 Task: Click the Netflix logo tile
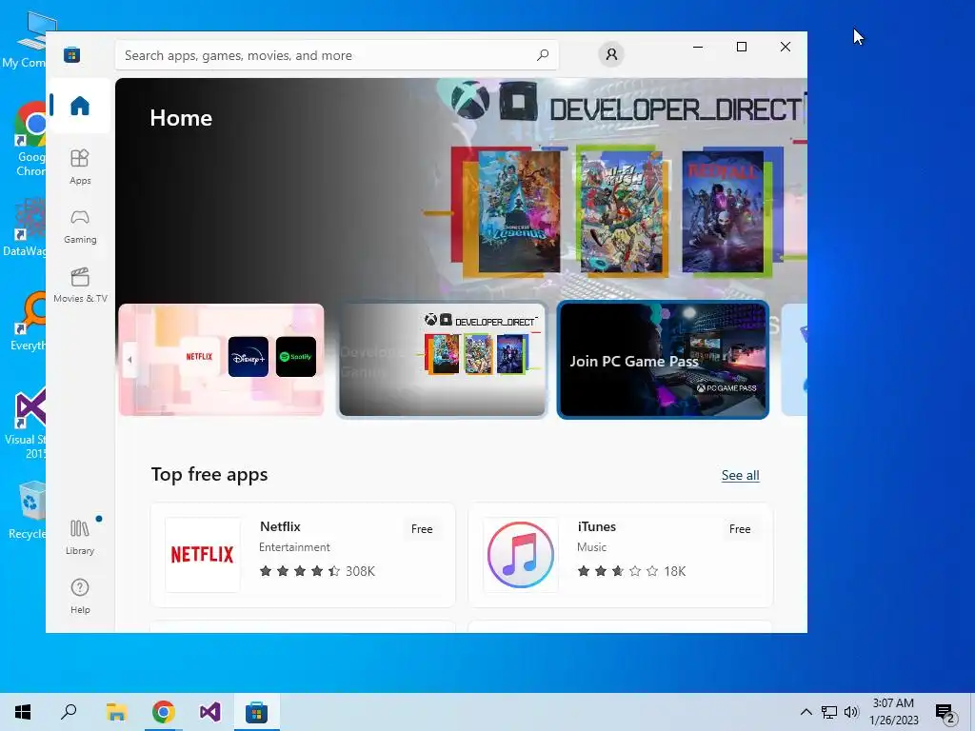tap(202, 555)
